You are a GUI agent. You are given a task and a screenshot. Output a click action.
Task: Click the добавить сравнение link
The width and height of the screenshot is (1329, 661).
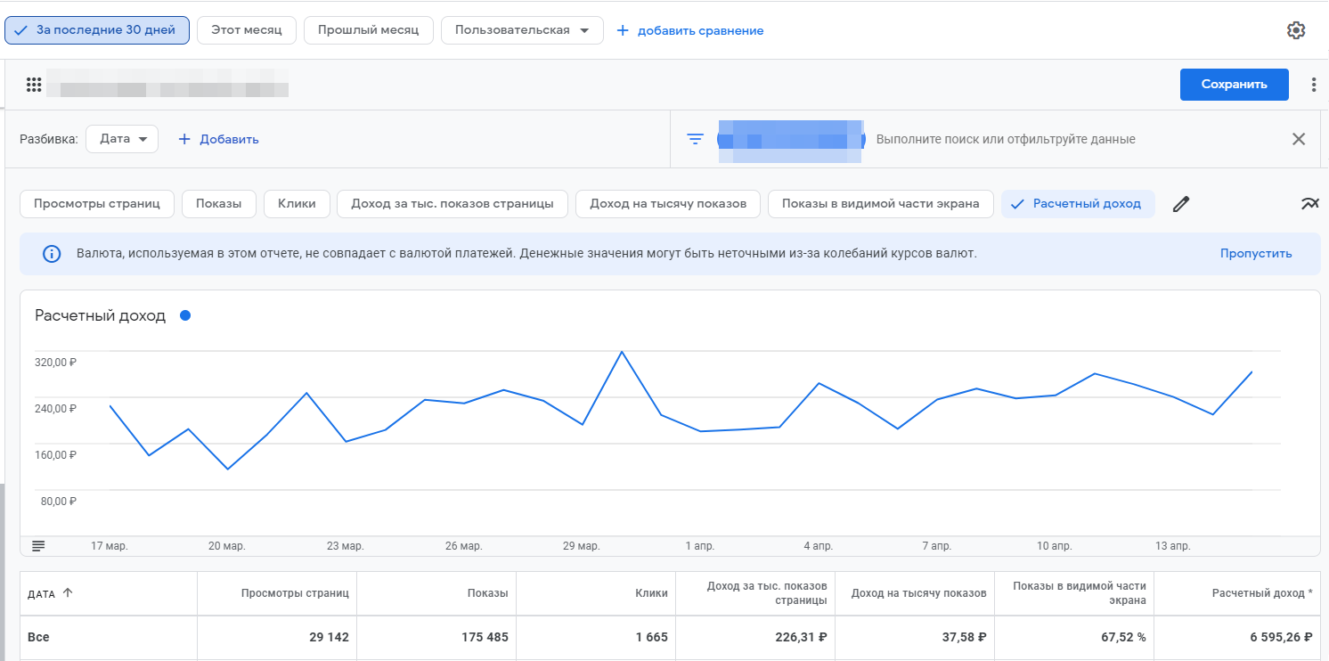tap(689, 30)
